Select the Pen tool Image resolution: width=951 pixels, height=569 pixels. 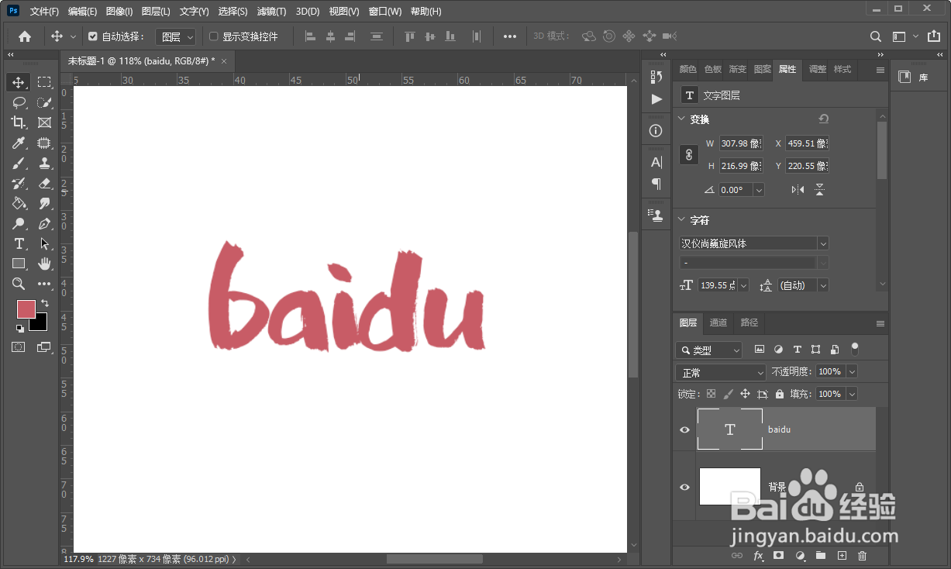pos(44,223)
